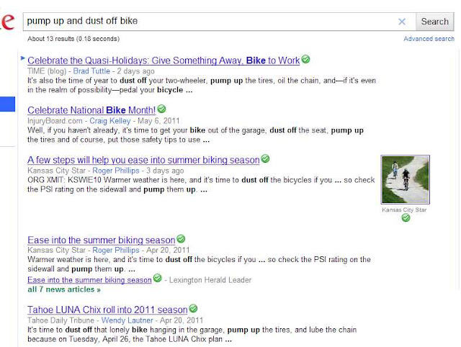
Task: Open 'A few steps will help you ease' article
Action: click(143, 160)
